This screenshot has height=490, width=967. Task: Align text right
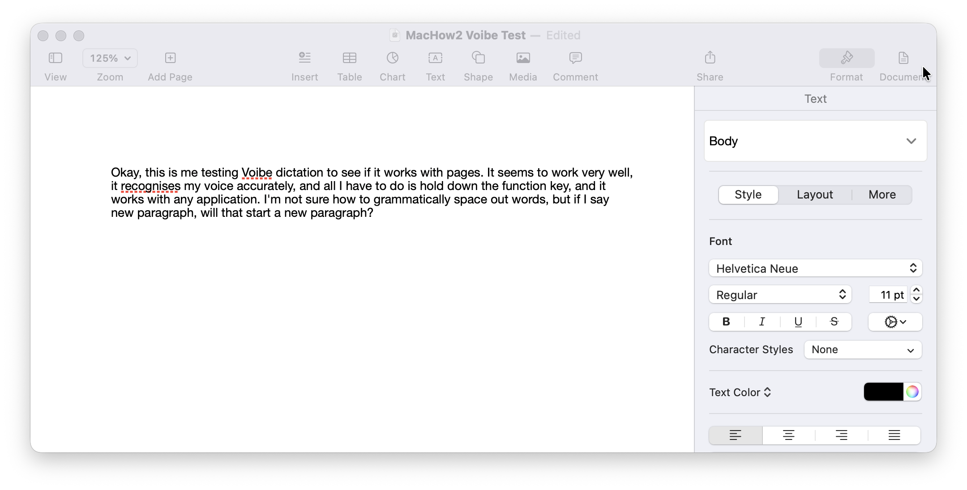coord(842,435)
